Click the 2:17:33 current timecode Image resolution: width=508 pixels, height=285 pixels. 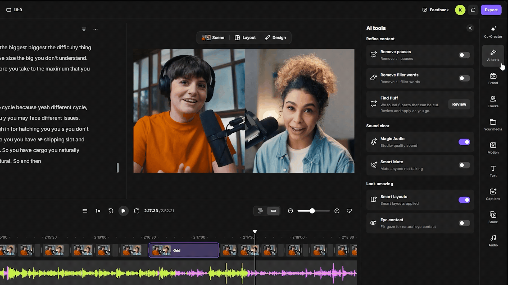(x=151, y=211)
